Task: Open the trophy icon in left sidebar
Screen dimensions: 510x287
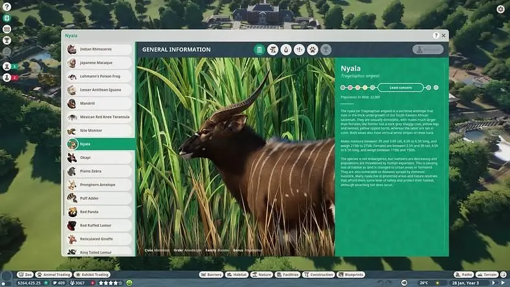Action: [6, 40]
